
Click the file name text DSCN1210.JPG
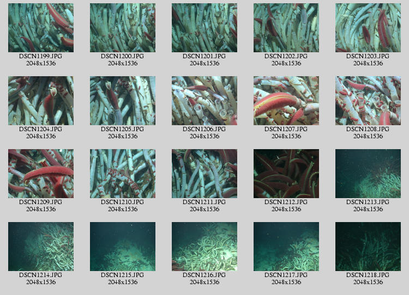[x=123, y=202]
